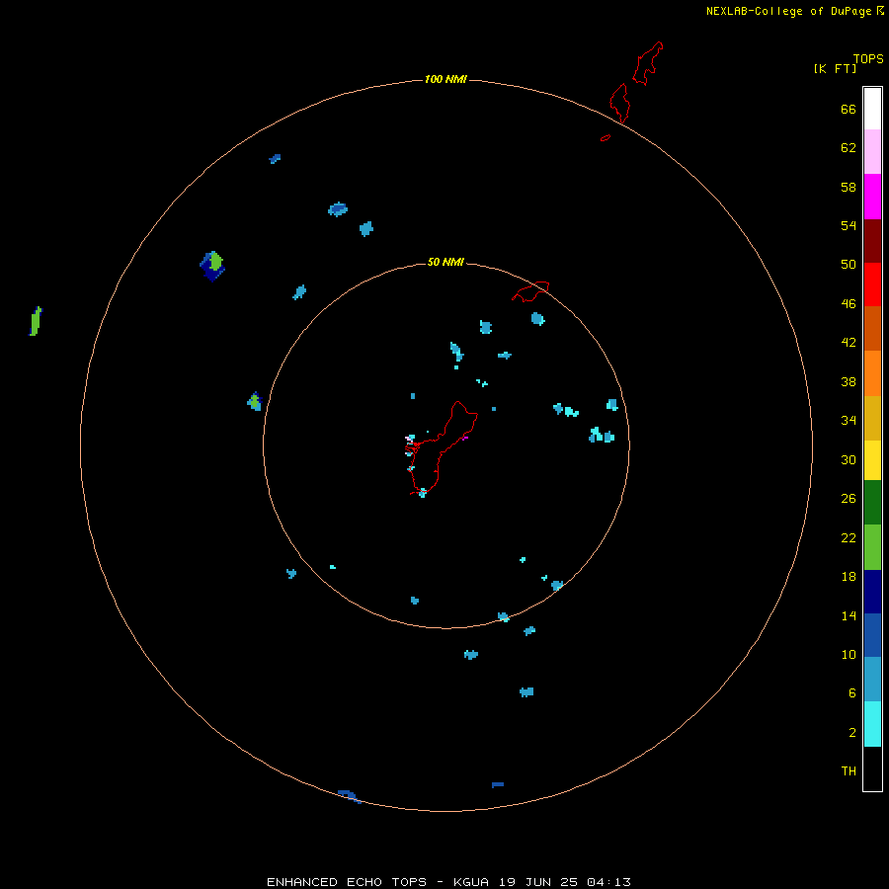Click the "100 NMI" range ring label
Image resolution: width=889 pixels, height=889 pixels.
pos(445,79)
